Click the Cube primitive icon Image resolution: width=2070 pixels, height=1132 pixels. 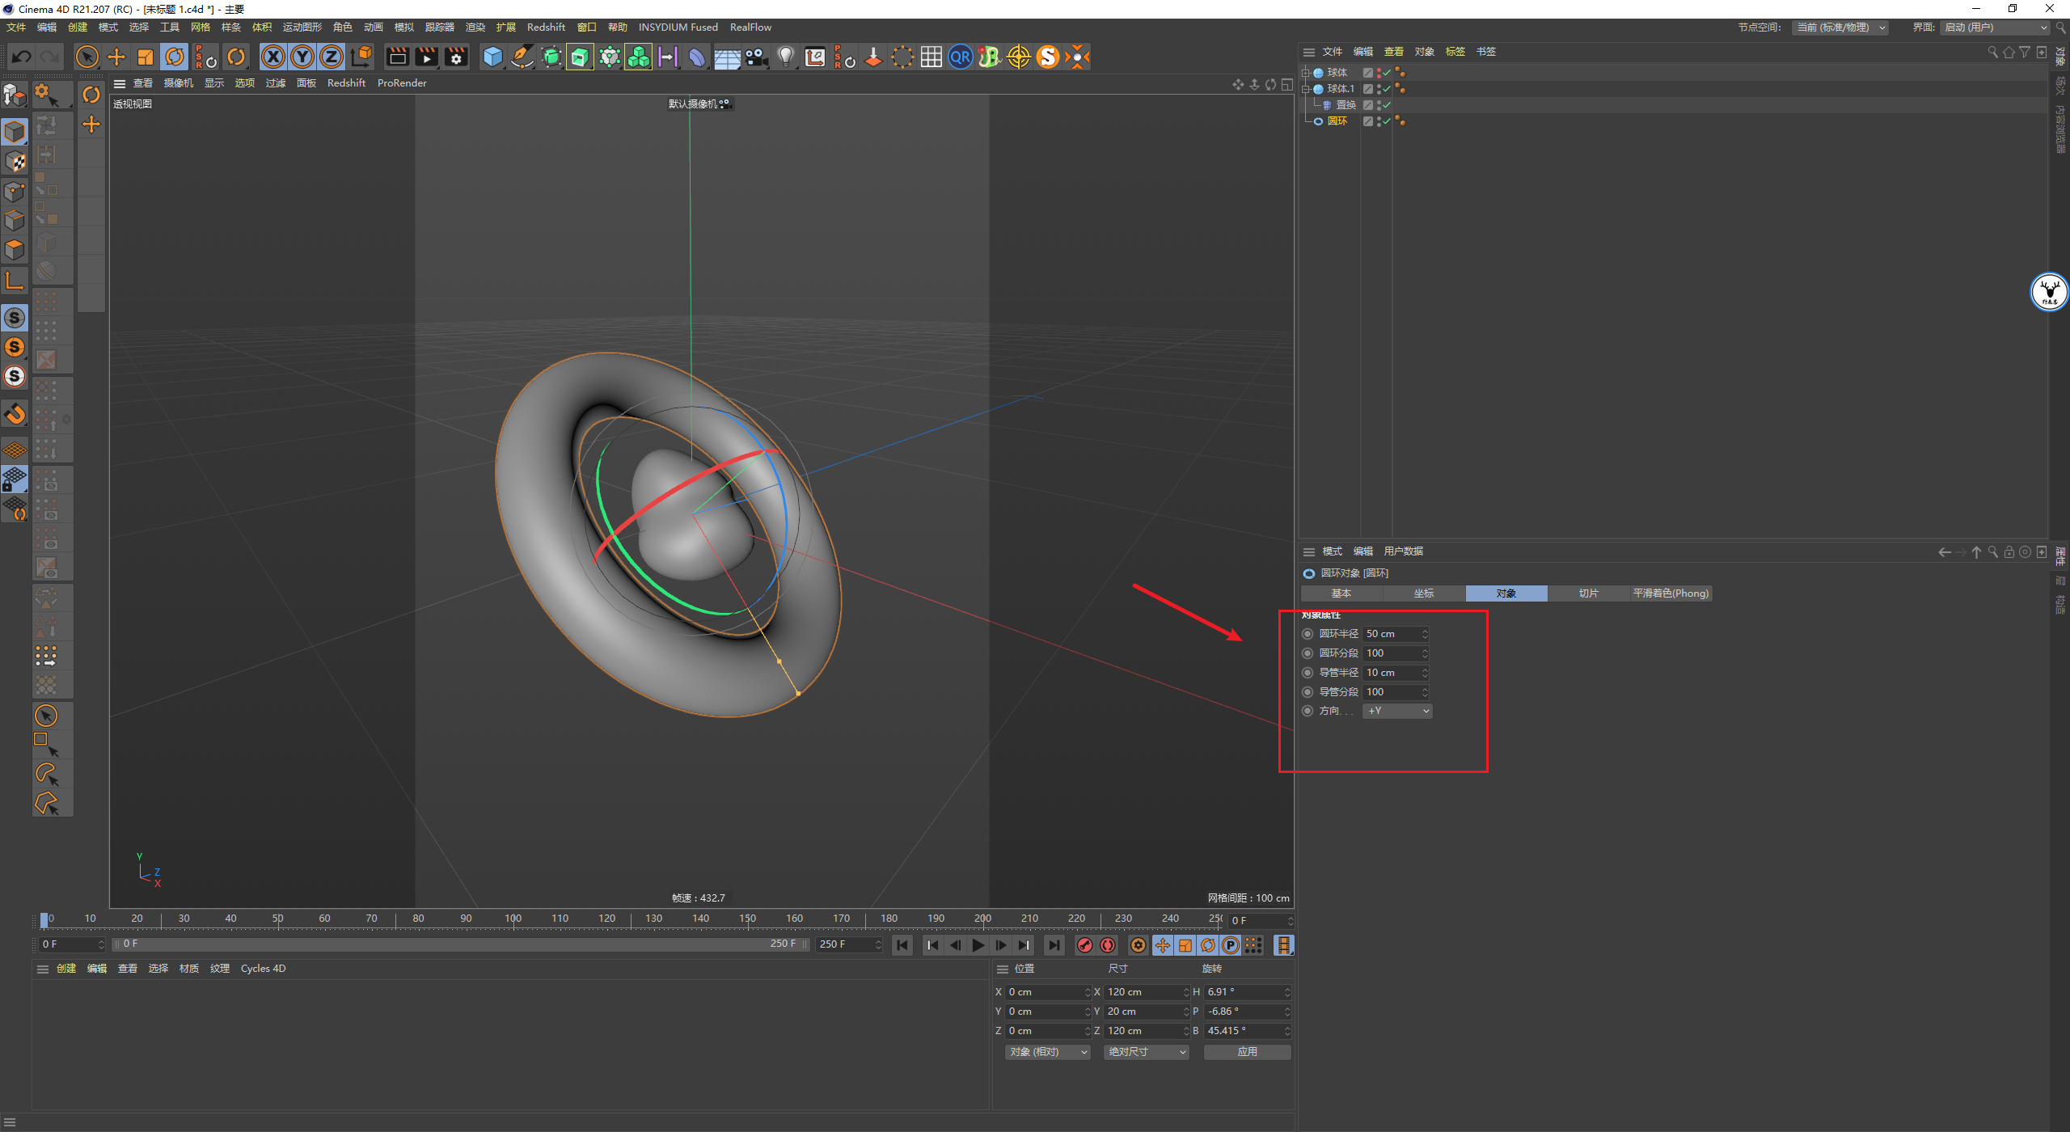[x=492, y=57]
